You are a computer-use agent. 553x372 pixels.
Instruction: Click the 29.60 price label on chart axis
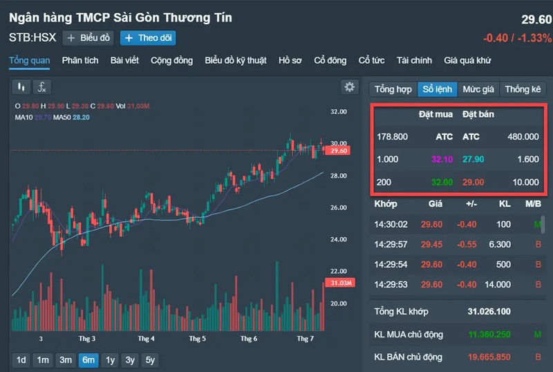pyautogui.click(x=337, y=151)
